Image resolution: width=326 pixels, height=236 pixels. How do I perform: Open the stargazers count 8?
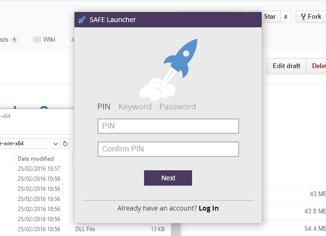point(286,17)
